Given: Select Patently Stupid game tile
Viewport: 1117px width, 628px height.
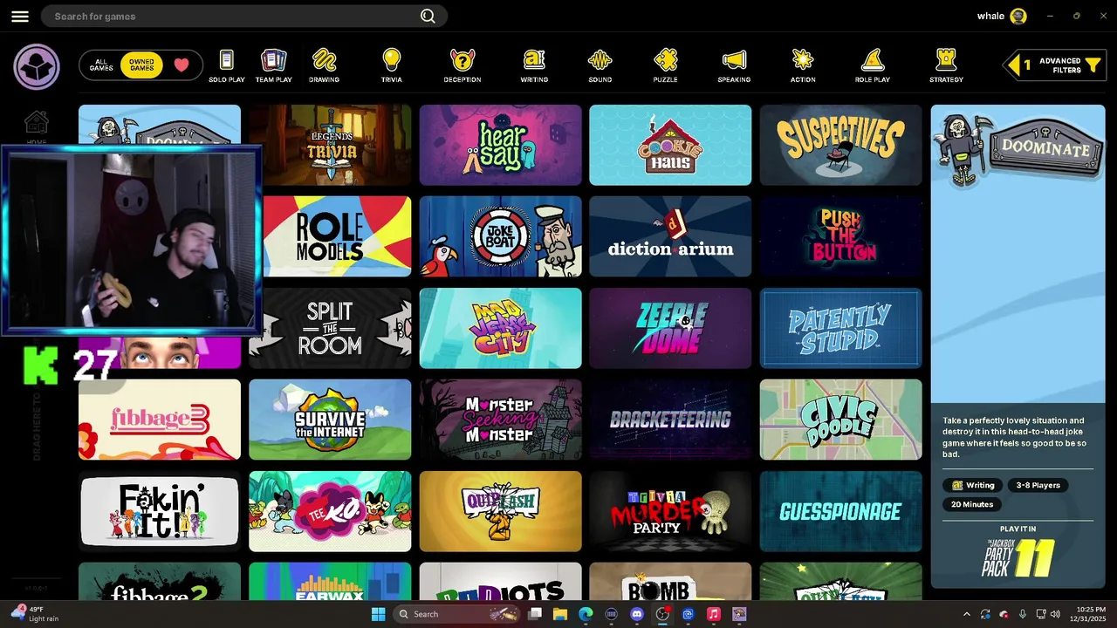Looking at the screenshot, I should click(x=840, y=328).
